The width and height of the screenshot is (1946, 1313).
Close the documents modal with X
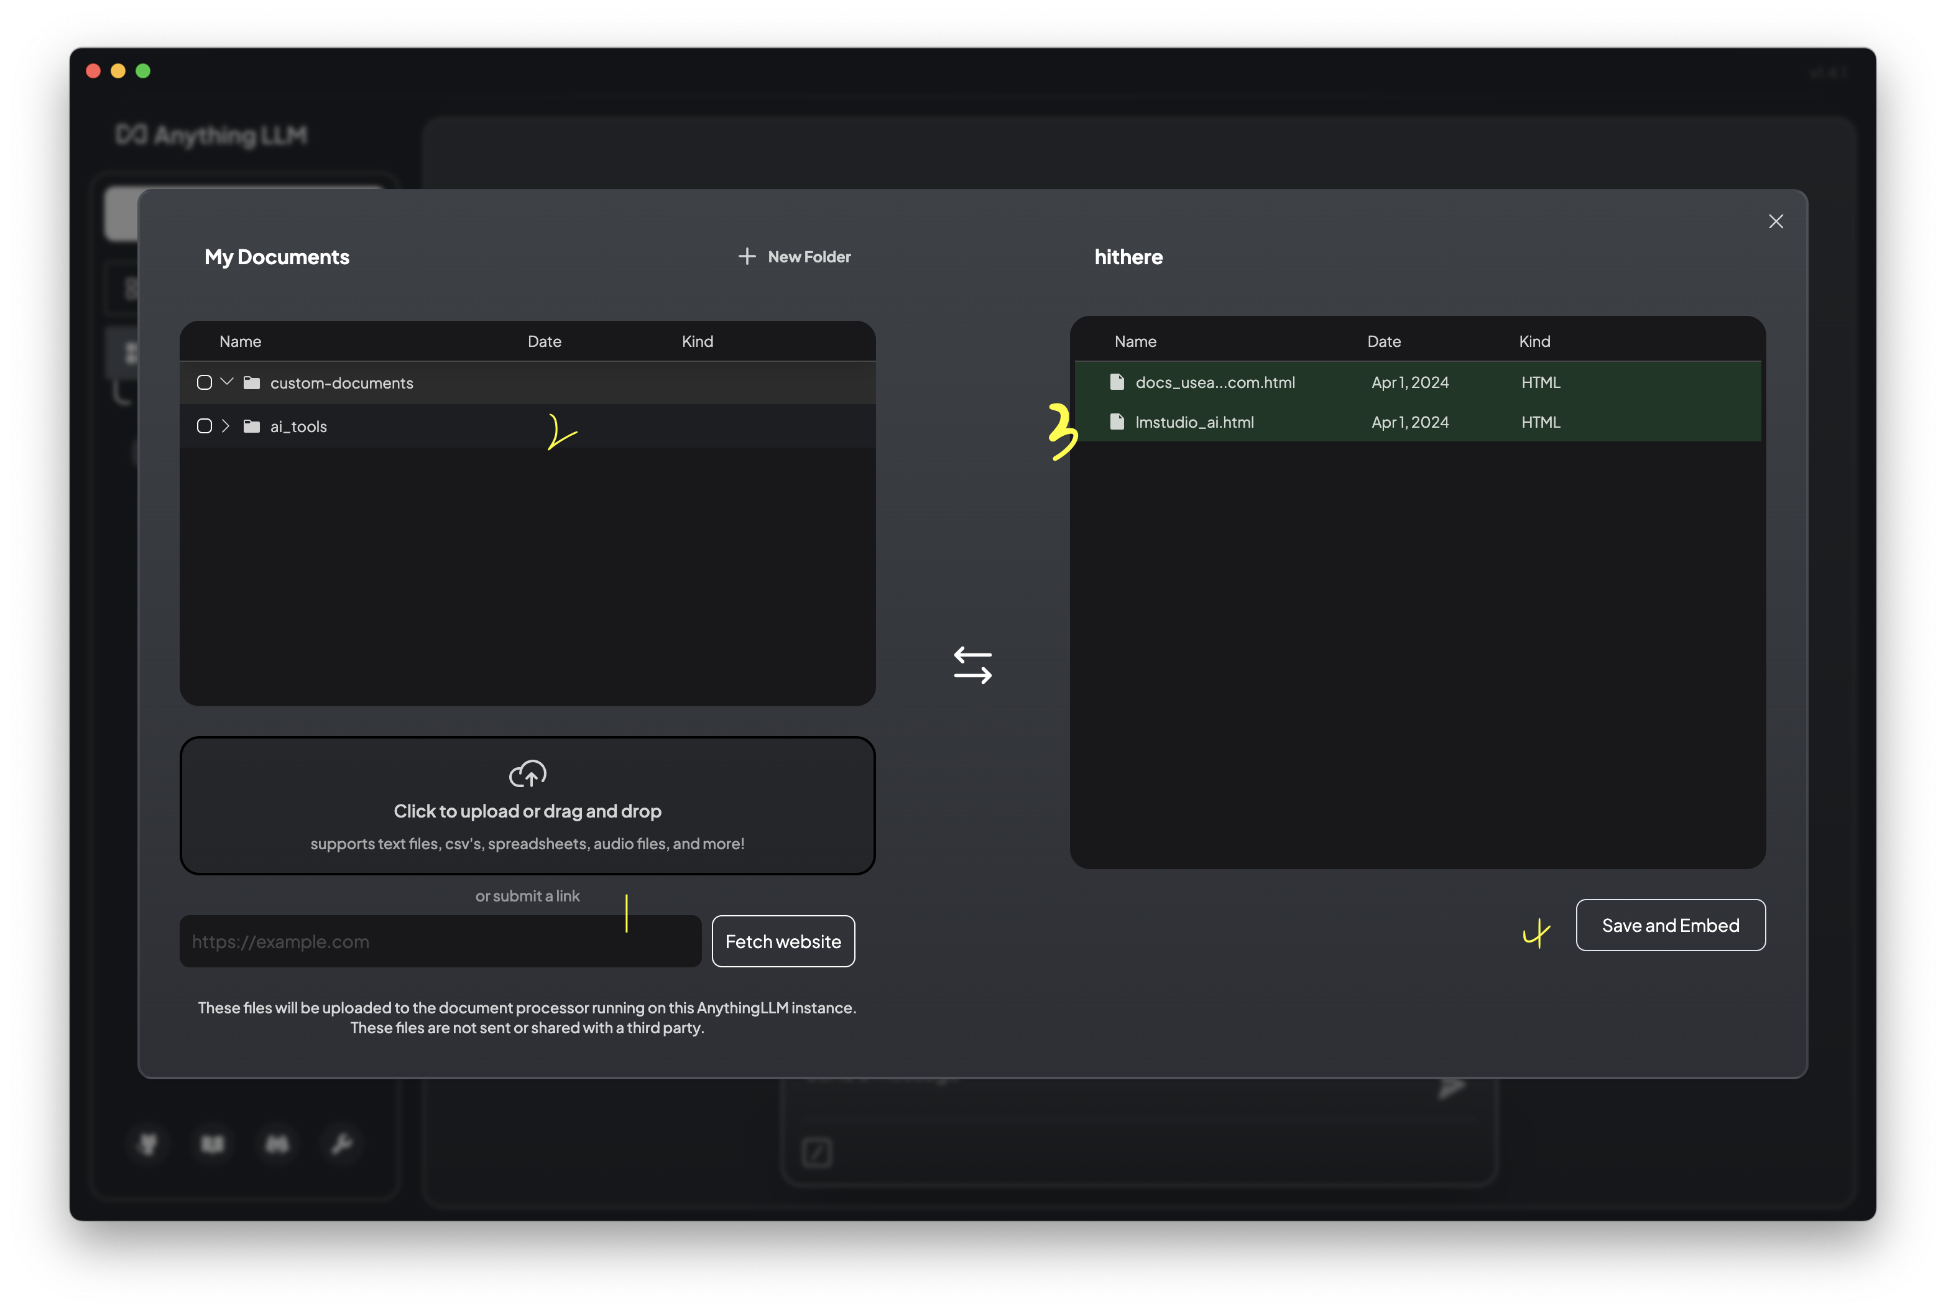[1775, 221]
